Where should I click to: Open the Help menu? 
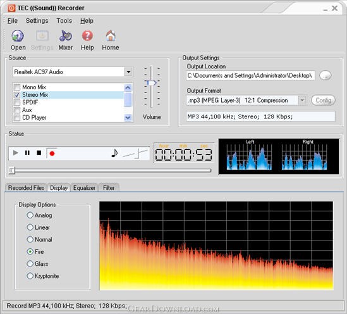[x=87, y=21]
